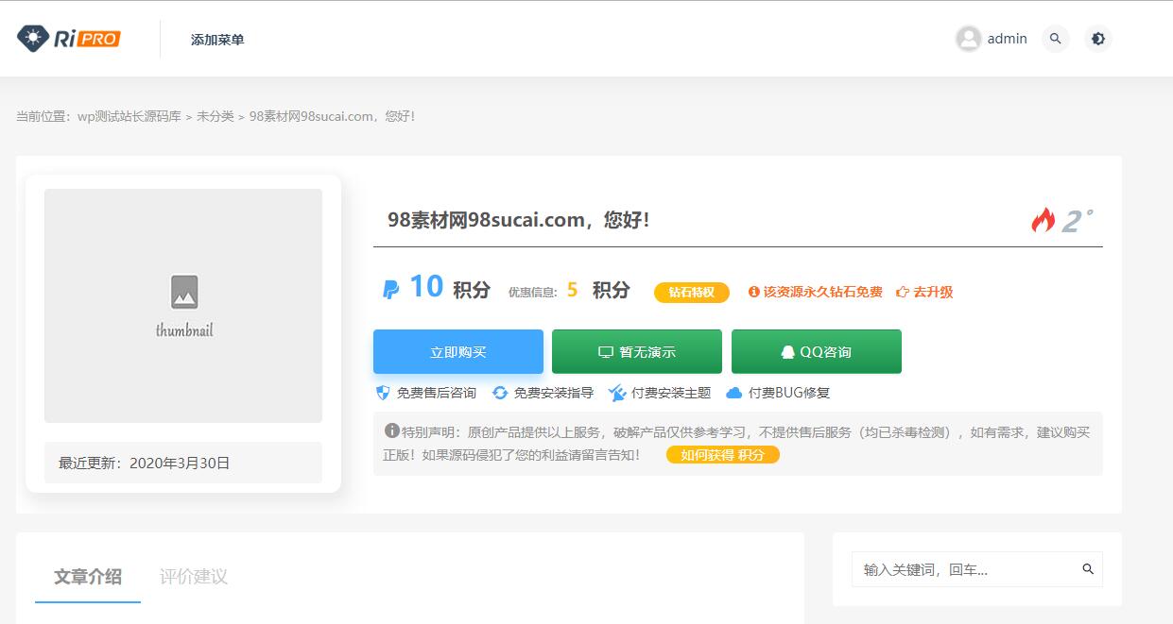The height and width of the screenshot is (624, 1173).
Task: Click the 如何获得积分 button
Action: (x=721, y=455)
